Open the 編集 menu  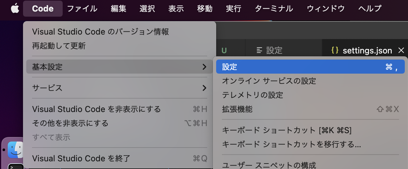tap(119, 9)
